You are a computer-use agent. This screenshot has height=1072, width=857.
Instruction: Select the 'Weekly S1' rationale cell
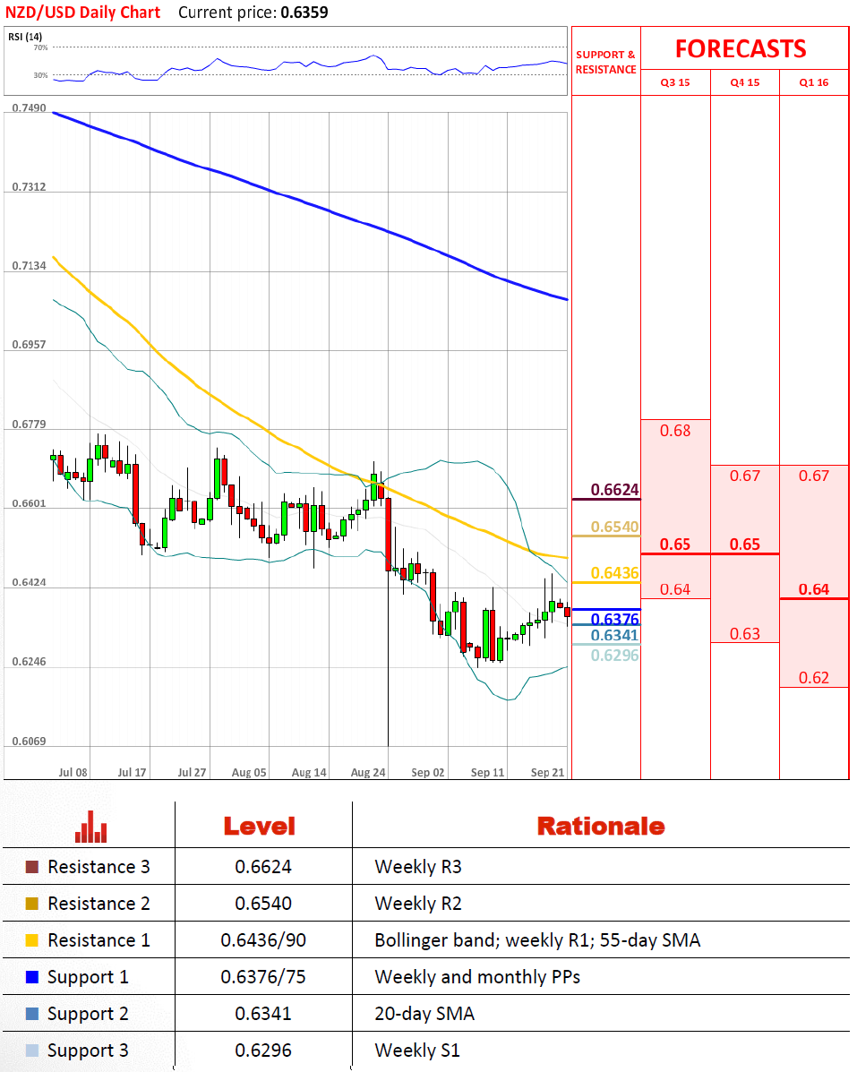417,1051
